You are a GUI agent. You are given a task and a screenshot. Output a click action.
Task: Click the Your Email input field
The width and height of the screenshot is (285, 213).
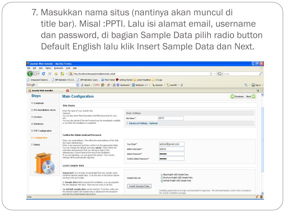coord(171,144)
